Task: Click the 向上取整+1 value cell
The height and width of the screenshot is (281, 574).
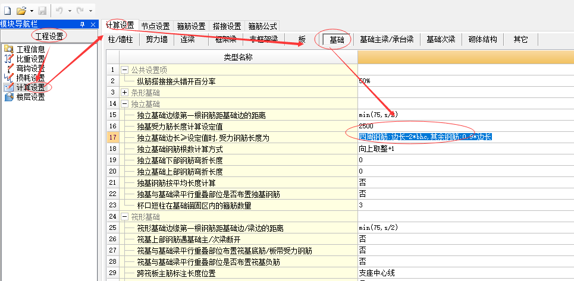Action: click(x=466, y=149)
